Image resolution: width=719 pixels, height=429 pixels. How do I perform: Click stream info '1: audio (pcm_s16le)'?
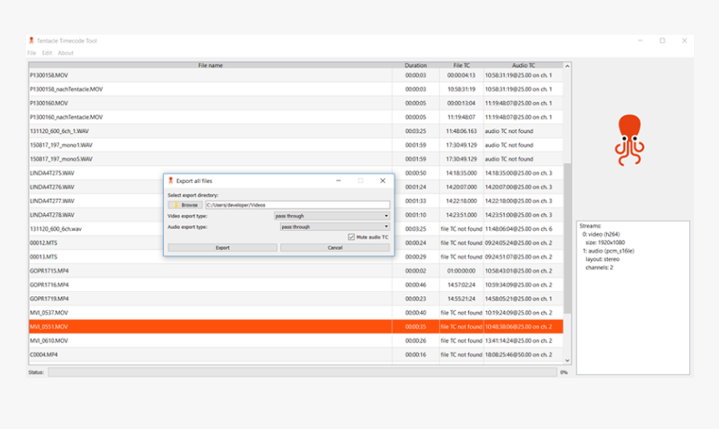point(609,251)
